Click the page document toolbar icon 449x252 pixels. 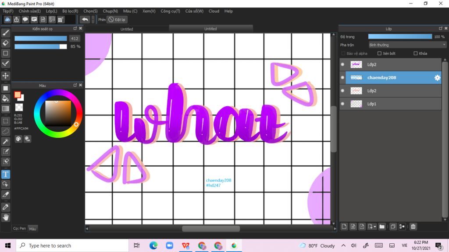click(x=43, y=19)
